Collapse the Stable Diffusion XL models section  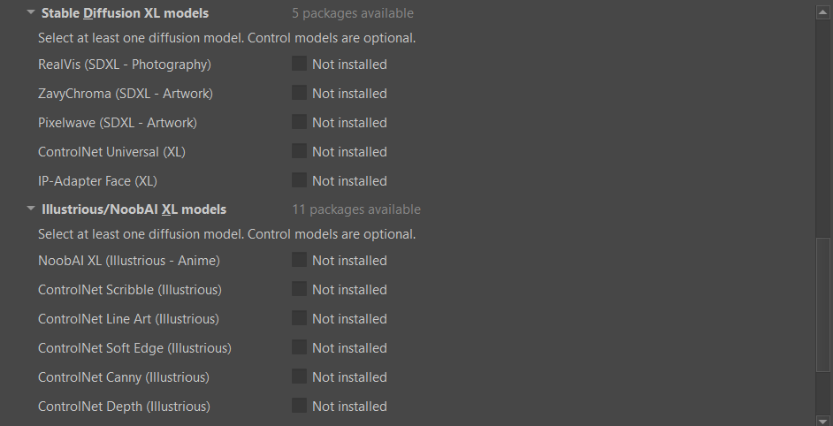click(x=31, y=12)
